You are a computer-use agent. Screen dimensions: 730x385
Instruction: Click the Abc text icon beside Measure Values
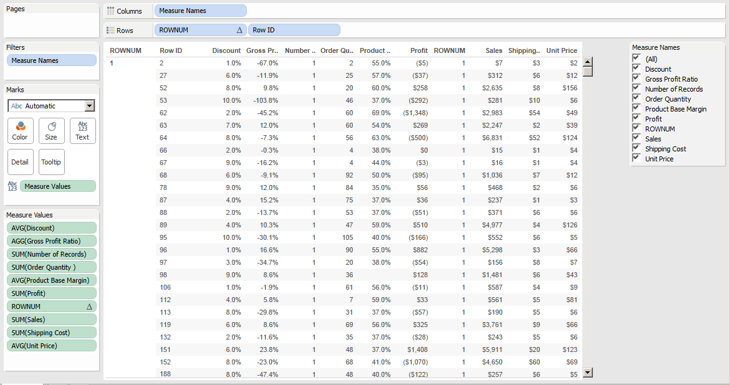tap(12, 186)
